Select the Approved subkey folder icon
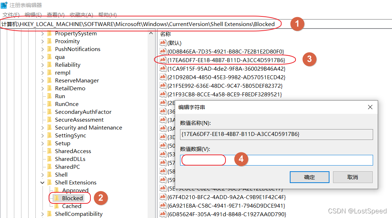Image resolution: width=392 pixels, height=218 pixels. pyautogui.click(x=57, y=190)
